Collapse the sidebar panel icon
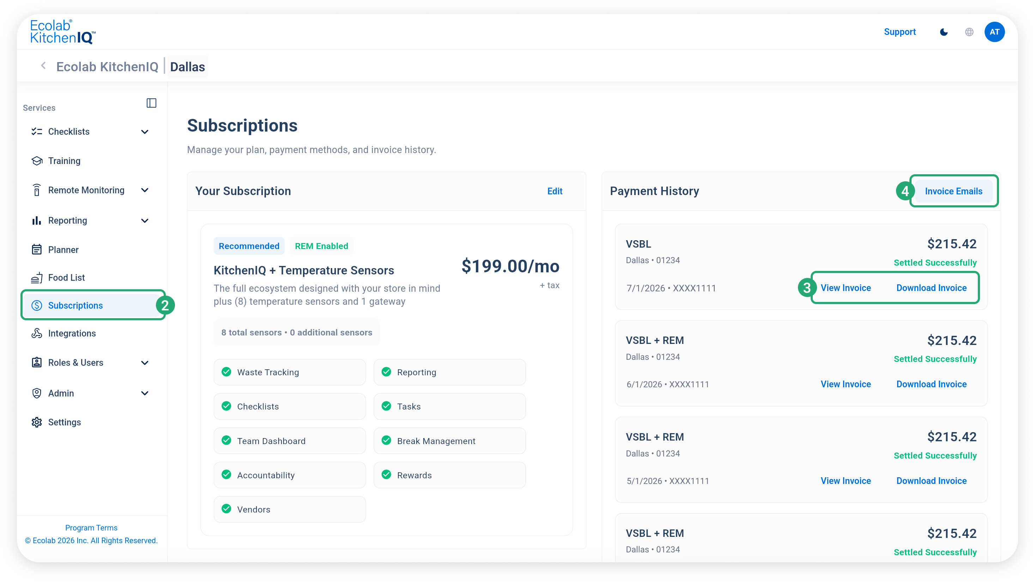Image resolution: width=1035 pixels, height=582 pixels. 151,103
